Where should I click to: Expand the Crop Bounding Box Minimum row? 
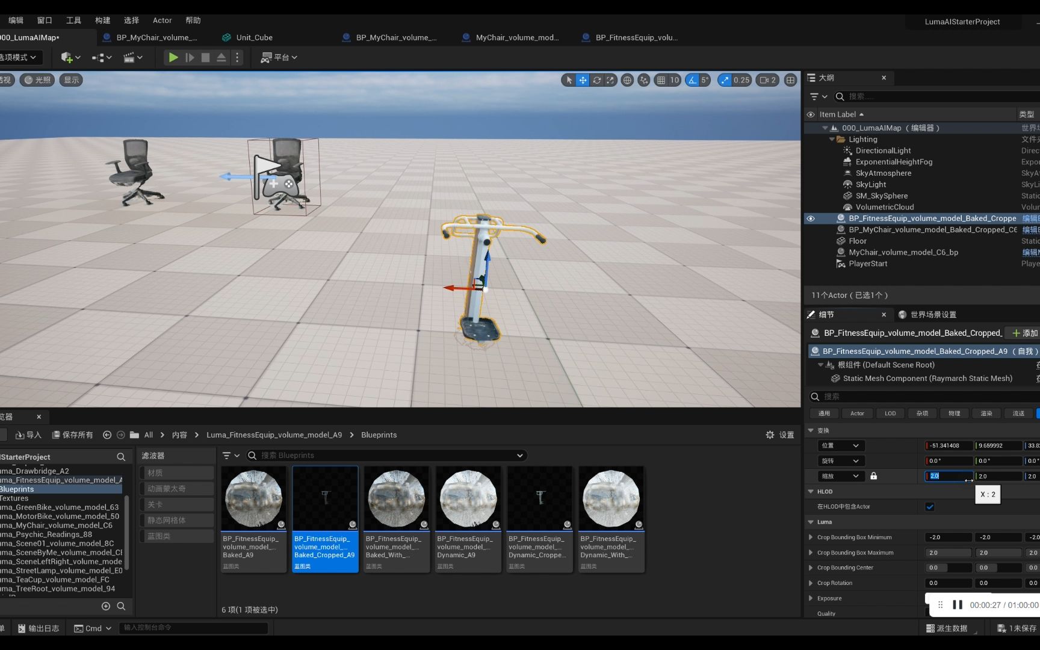point(811,537)
